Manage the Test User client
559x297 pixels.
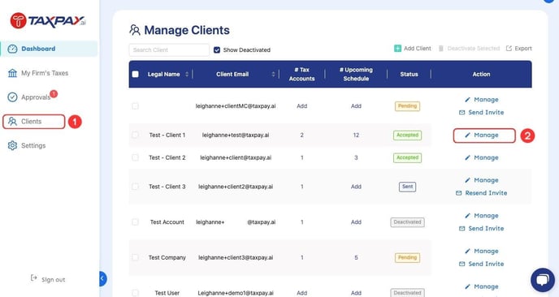click(x=482, y=286)
